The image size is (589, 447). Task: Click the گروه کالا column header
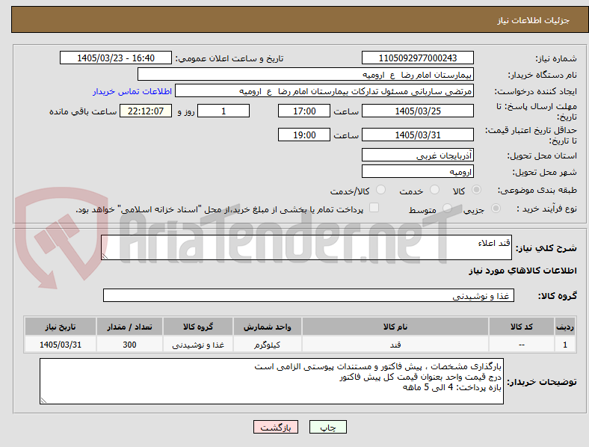pyautogui.click(x=198, y=327)
